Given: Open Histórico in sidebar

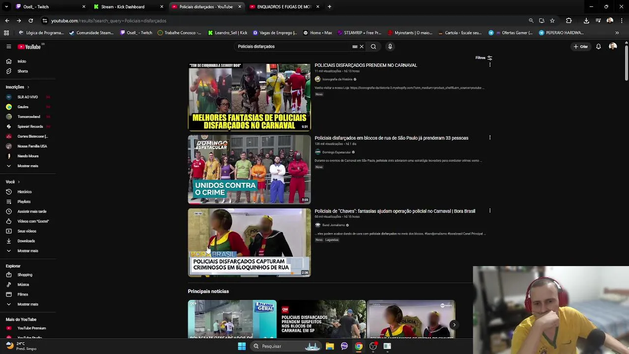Looking at the screenshot, I should [x=25, y=192].
